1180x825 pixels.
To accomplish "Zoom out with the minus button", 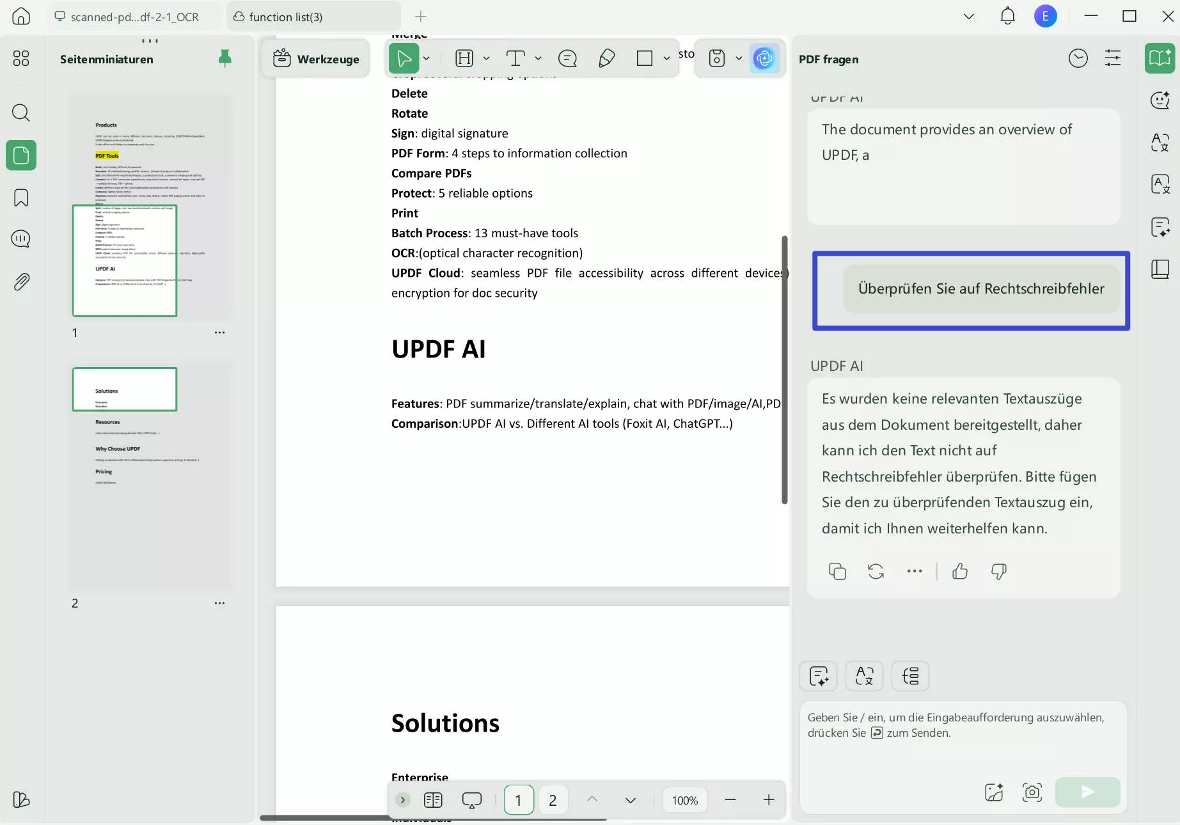I will pyautogui.click(x=730, y=800).
